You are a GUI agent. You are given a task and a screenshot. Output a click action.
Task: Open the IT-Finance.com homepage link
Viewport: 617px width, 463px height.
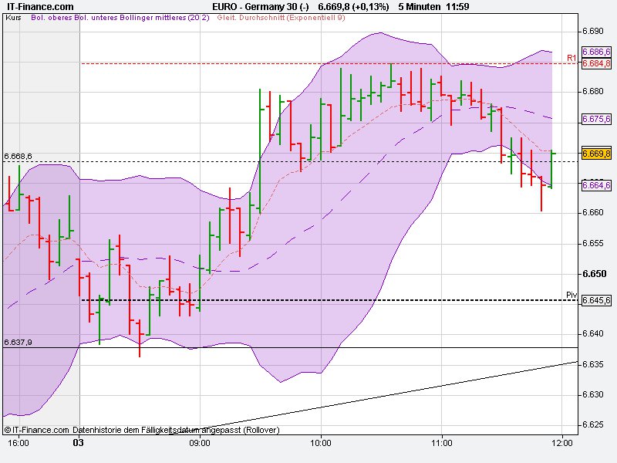coord(40,6)
